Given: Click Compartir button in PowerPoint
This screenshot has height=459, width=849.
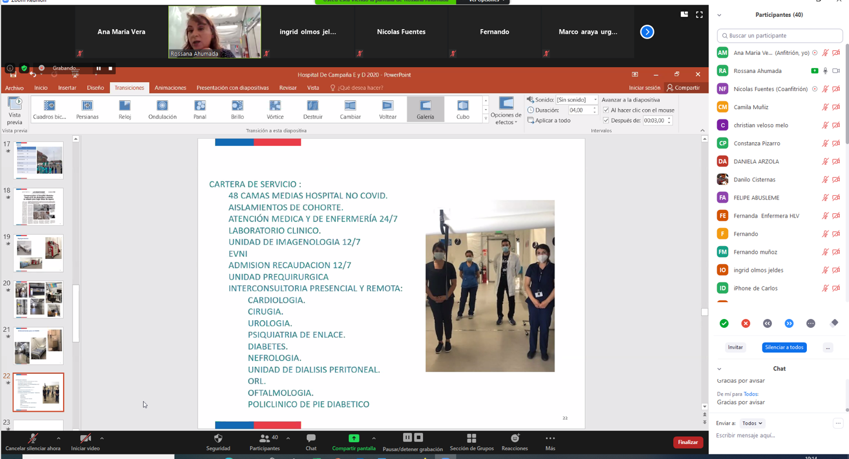Looking at the screenshot, I should 683,88.
